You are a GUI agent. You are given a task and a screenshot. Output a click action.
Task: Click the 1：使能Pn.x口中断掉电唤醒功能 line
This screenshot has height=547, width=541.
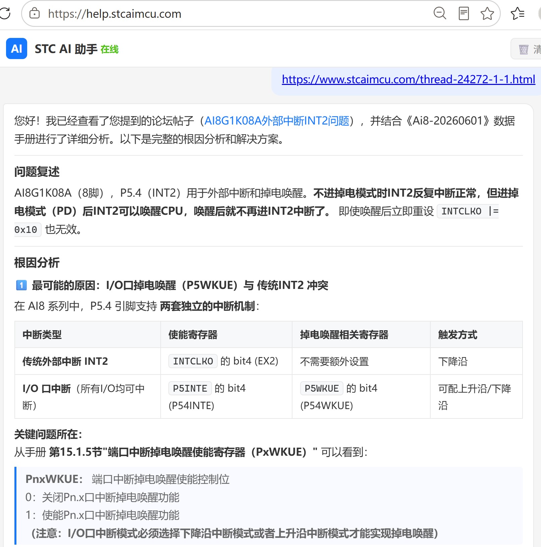pos(102,515)
